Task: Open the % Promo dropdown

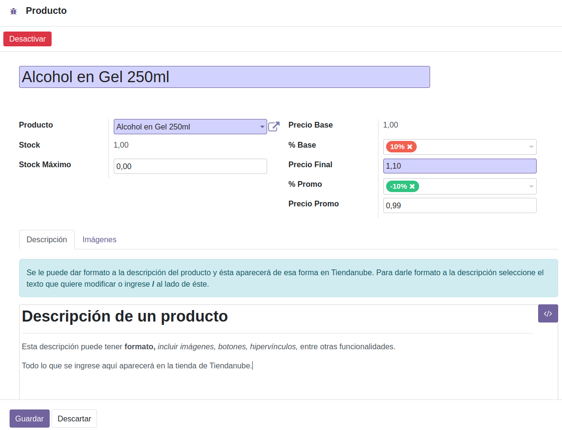Action: (x=531, y=186)
